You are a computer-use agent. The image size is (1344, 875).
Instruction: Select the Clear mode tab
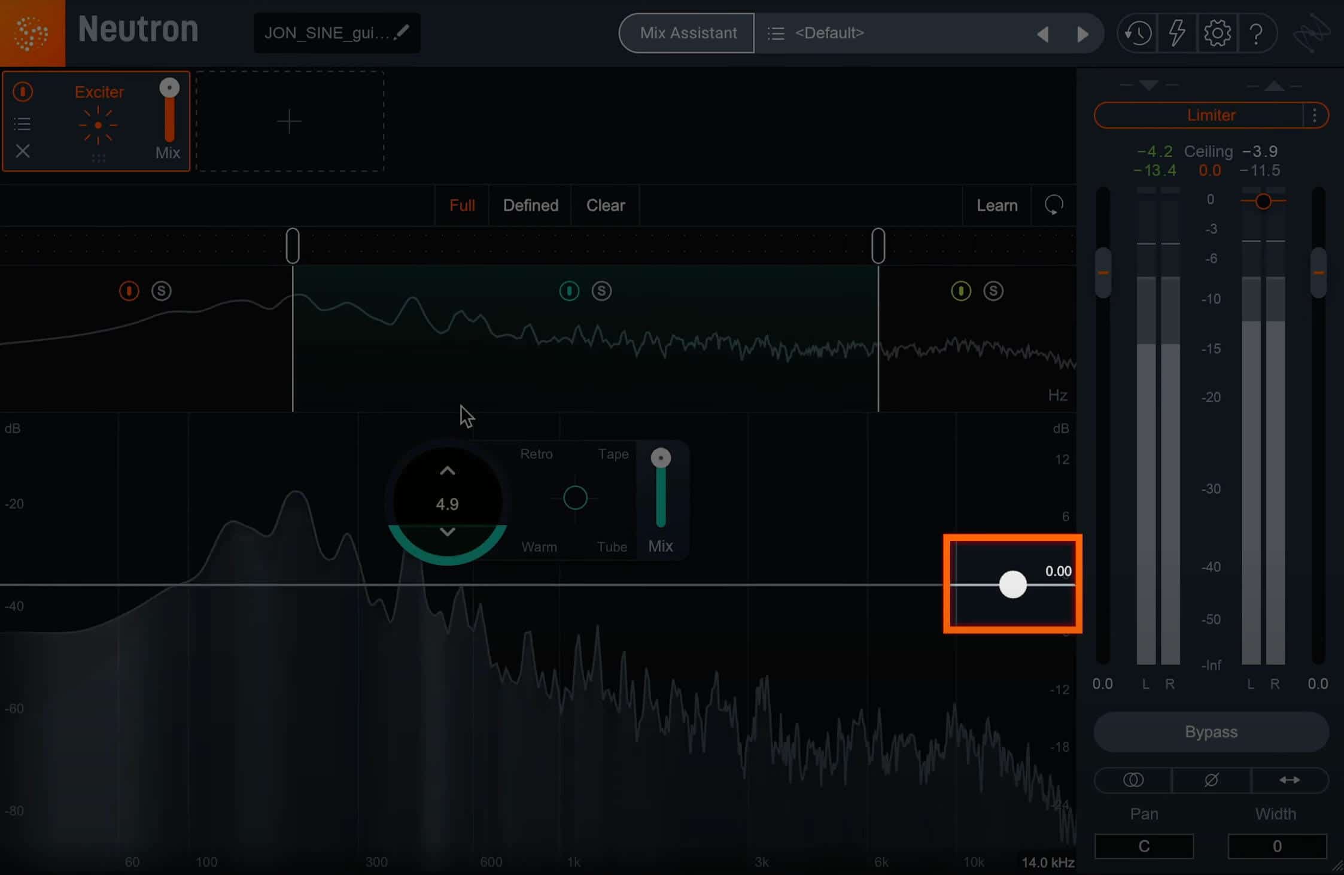[x=606, y=205]
